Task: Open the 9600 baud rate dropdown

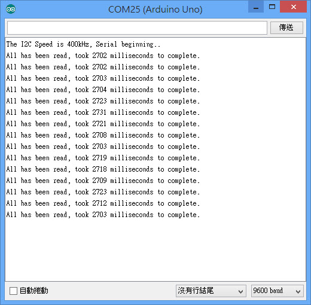Action: [x=278, y=291]
